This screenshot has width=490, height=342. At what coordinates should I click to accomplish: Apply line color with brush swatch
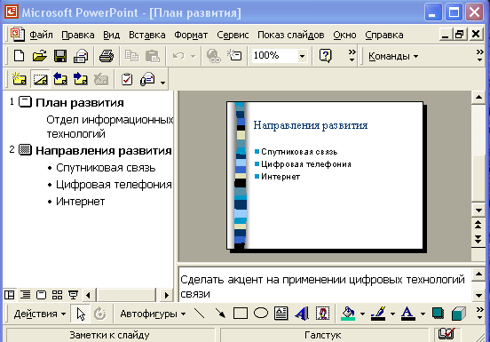click(x=378, y=314)
